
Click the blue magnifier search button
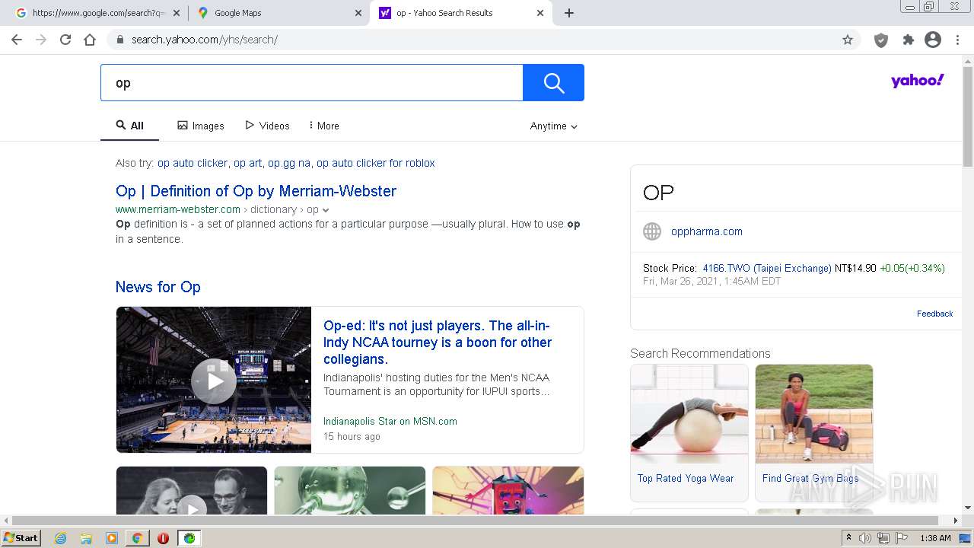(x=554, y=83)
